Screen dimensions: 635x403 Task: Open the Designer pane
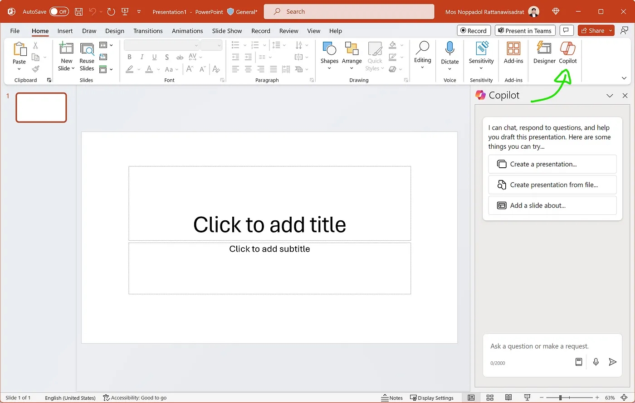544,52
